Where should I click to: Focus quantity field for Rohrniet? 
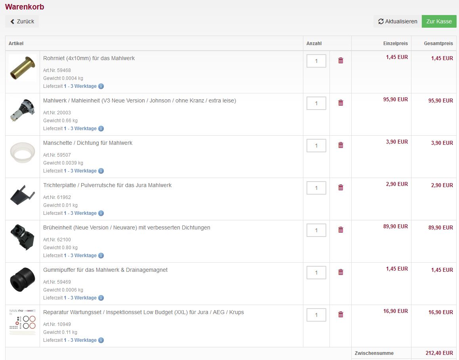pos(316,61)
